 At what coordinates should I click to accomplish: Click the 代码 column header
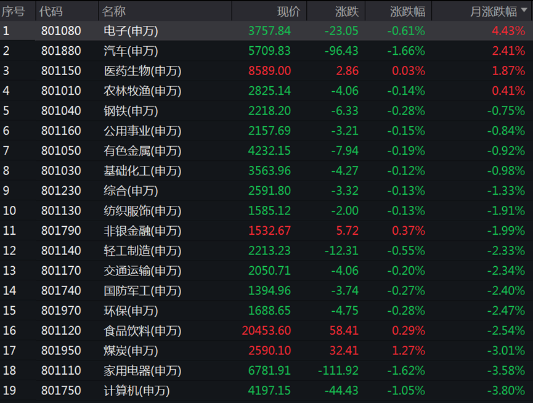51,11
